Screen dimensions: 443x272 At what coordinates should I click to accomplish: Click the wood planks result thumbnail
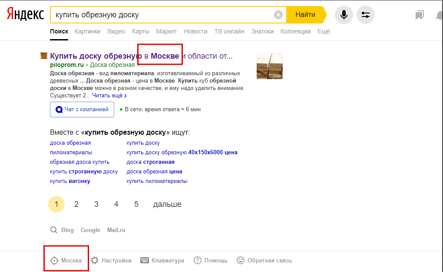coord(269,66)
